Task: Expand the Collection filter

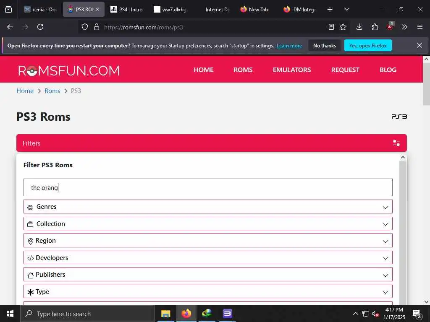Action: point(208,224)
